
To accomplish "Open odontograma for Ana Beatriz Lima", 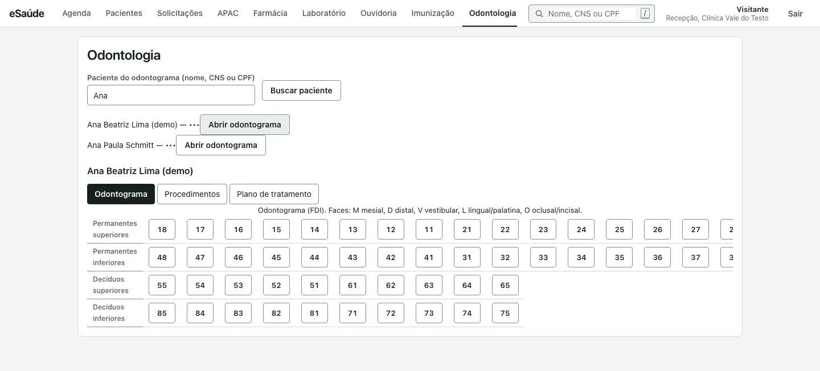I will click(x=245, y=125).
